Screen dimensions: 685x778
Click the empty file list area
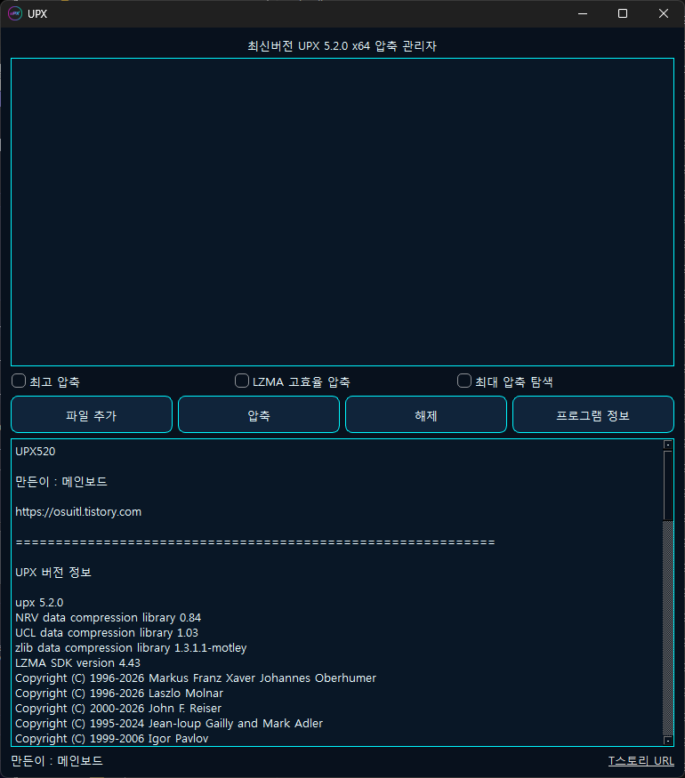342,213
